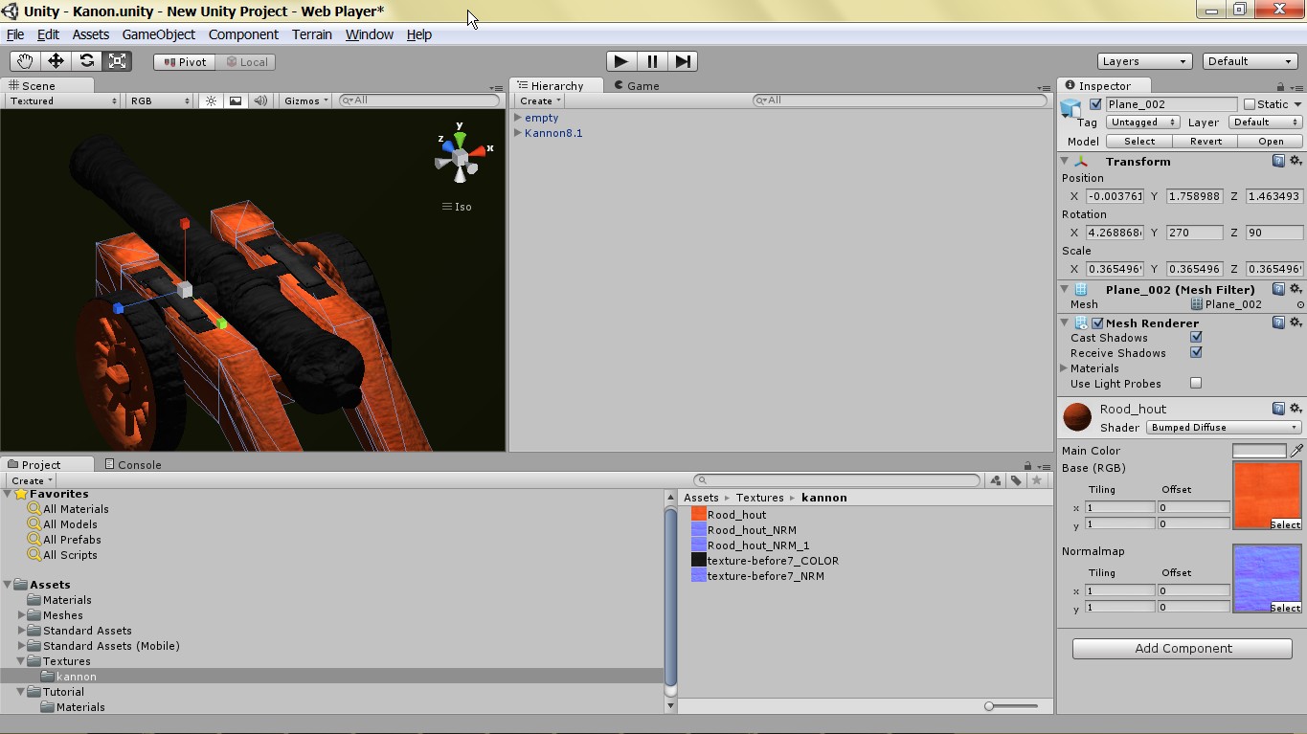Click the Step frame button
The image size is (1307, 734).
(x=683, y=61)
